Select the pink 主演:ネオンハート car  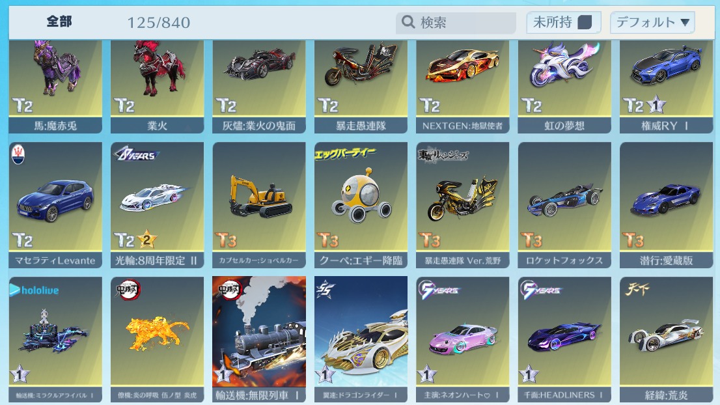tap(462, 339)
